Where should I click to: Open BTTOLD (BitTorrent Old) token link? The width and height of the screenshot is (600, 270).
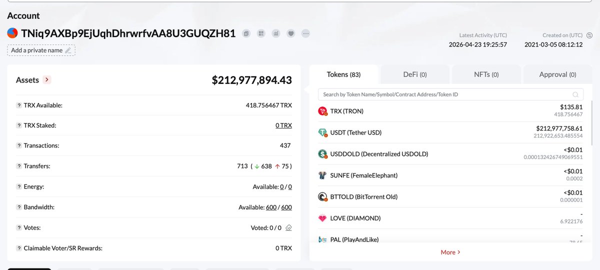pos(364,197)
